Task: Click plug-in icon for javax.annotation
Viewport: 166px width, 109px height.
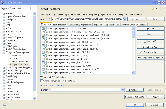Action: coord(47,49)
